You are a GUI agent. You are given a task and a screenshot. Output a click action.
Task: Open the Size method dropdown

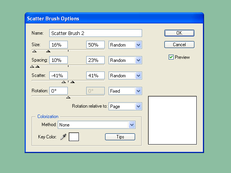[125, 45]
